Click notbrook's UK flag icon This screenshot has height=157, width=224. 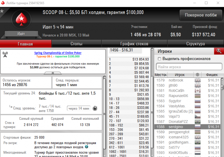198,80
